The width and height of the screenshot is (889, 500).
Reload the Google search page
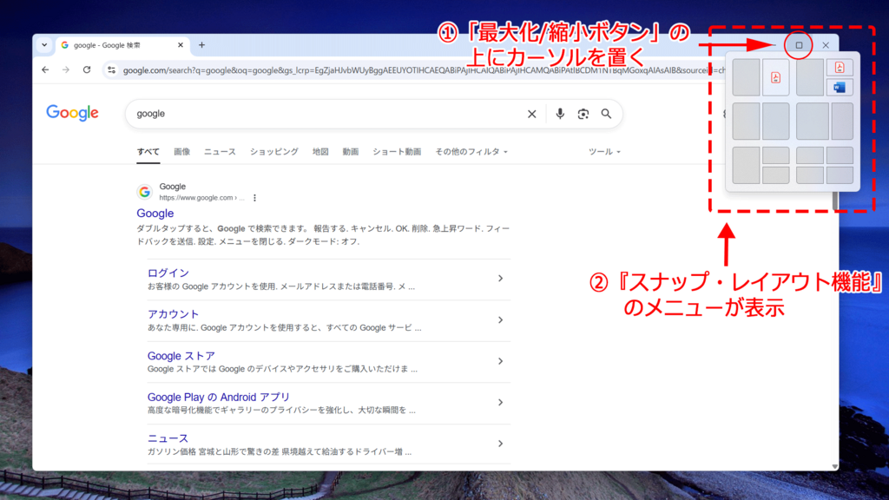(x=87, y=69)
